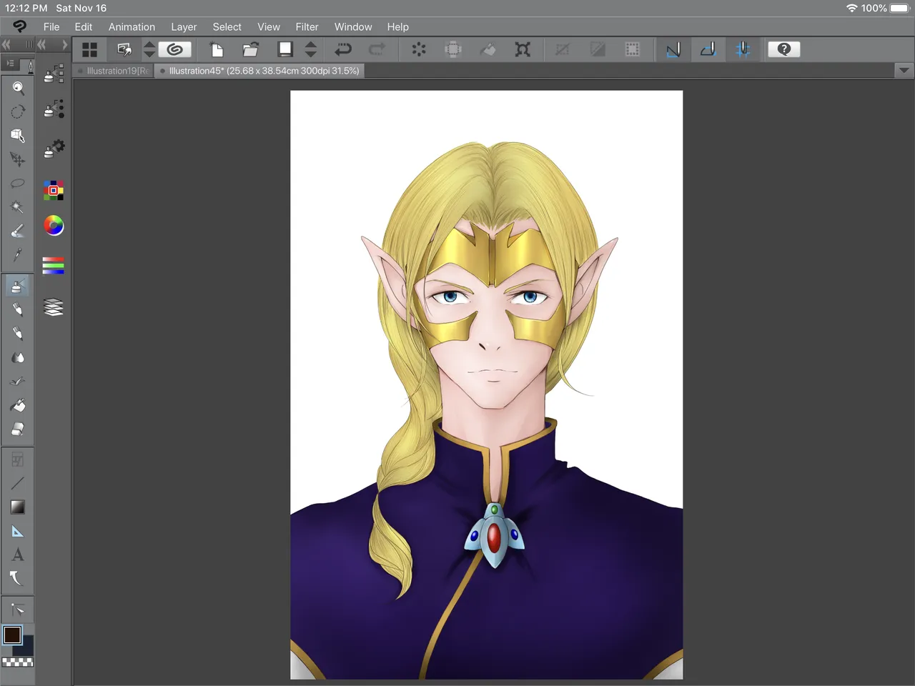Open the Sub Tool Detail gear palette
This screenshot has height=686, width=915.
tap(54, 149)
